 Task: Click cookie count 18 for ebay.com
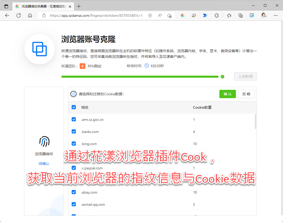click(x=195, y=193)
